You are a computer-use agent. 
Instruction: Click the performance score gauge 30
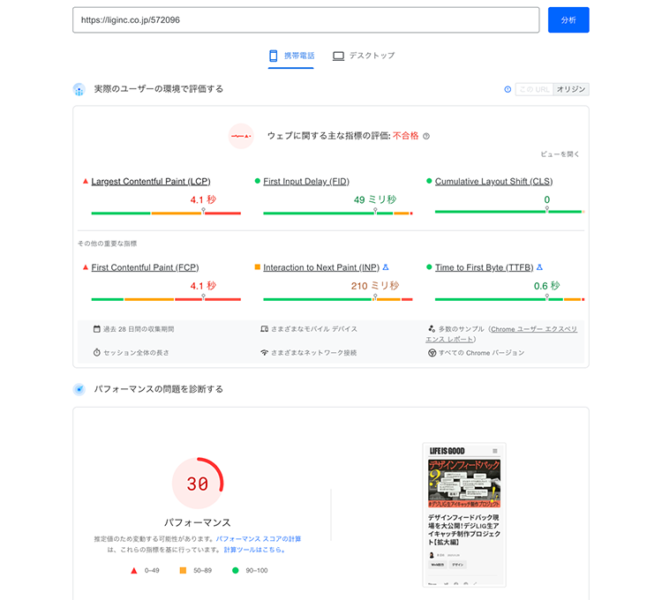pos(198,484)
